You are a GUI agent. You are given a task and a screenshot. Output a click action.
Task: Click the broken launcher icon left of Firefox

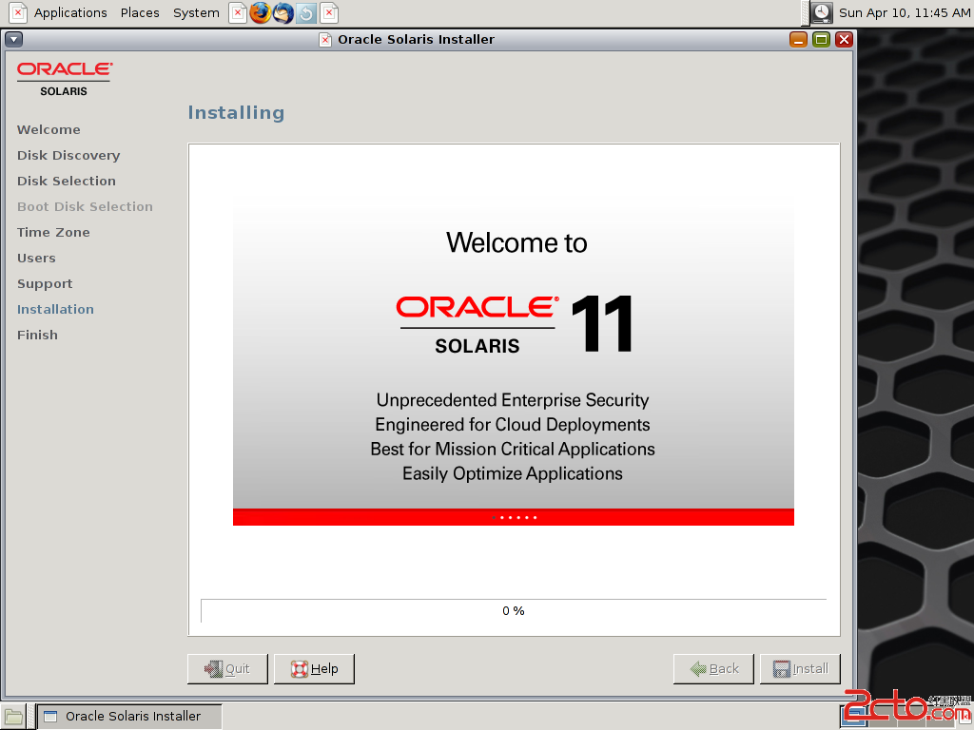237,12
